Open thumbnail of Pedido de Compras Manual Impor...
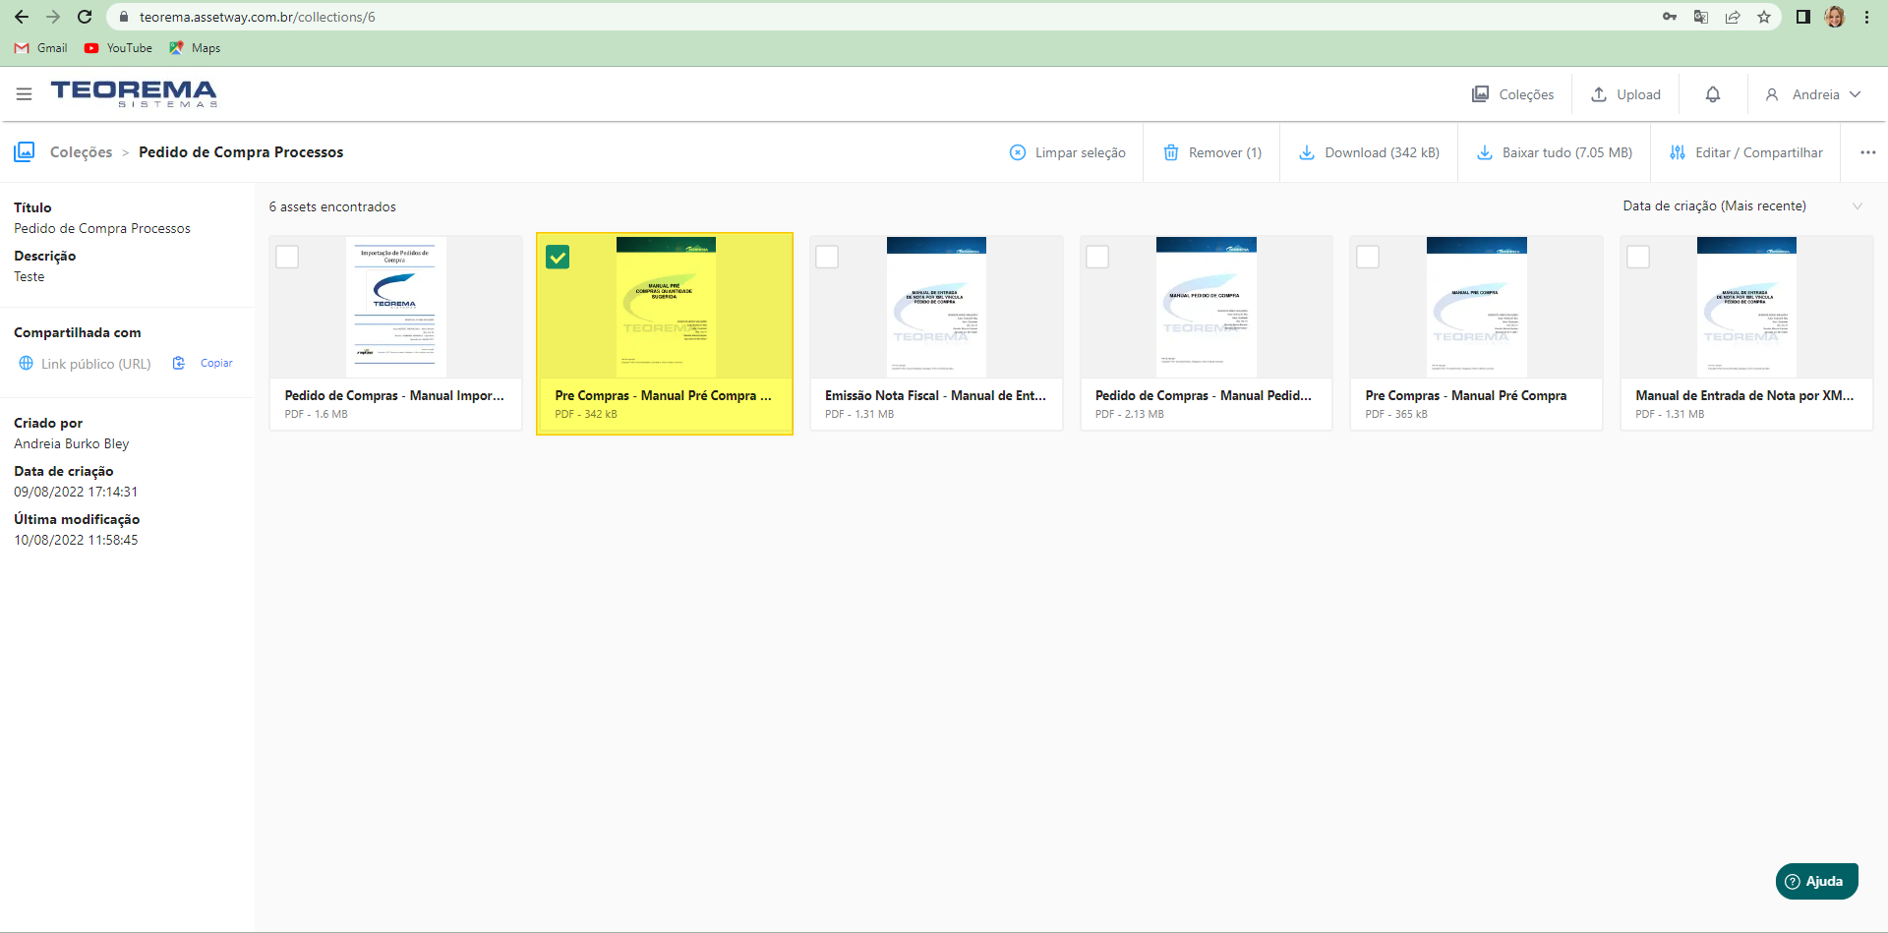This screenshot has width=1888, height=933. click(395, 307)
